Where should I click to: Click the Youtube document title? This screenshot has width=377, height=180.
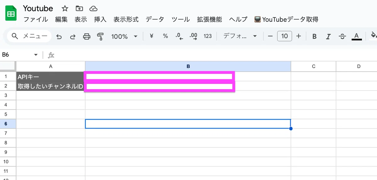(38, 8)
